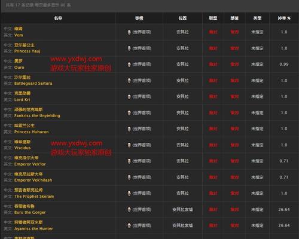Click the skull icon in Princess Yauj row

pyautogui.click(x=129, y=48)
